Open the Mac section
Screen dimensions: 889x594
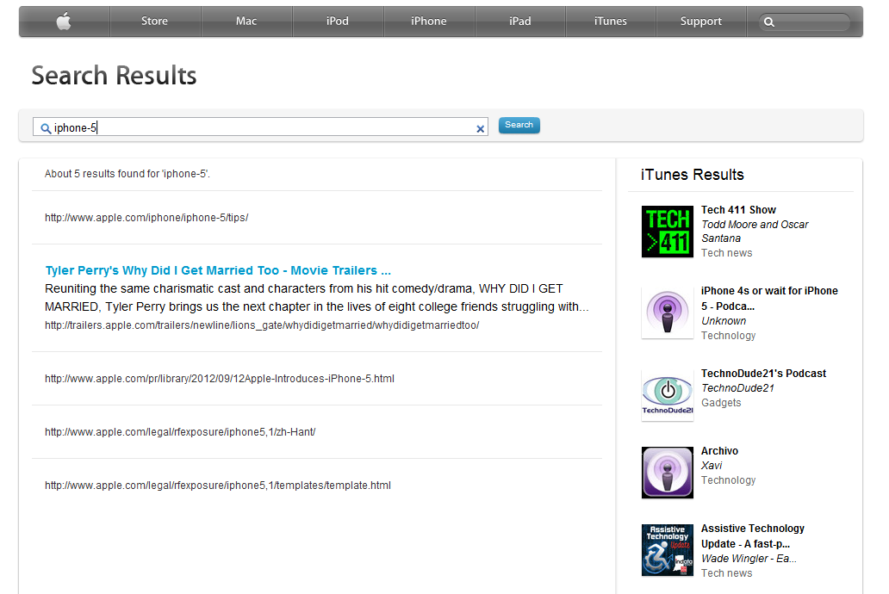click(x=246, y=22)
